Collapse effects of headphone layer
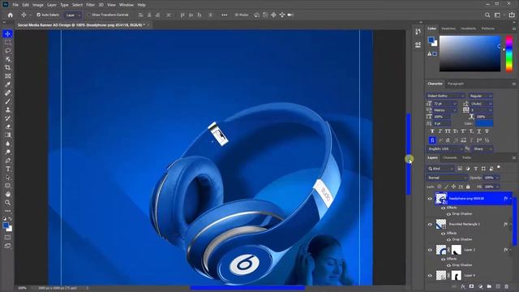 [510, 199]
